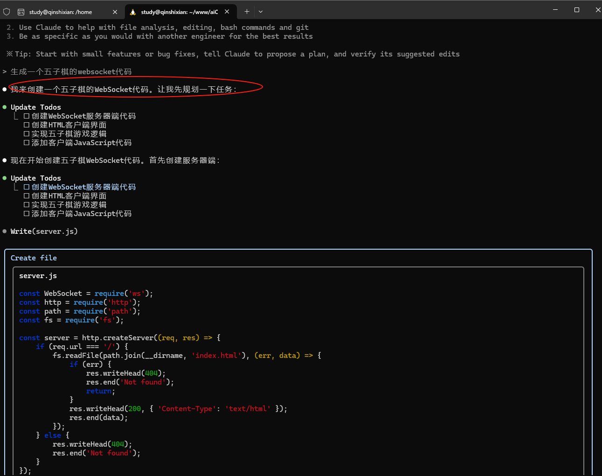The height and width of the screenshot is (476, 602).
Task: Click the green bullet beside the first Update Todos
Action: point(5,107)
